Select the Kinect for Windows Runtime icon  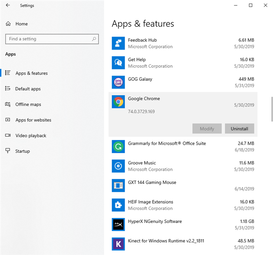click(118, 244)
